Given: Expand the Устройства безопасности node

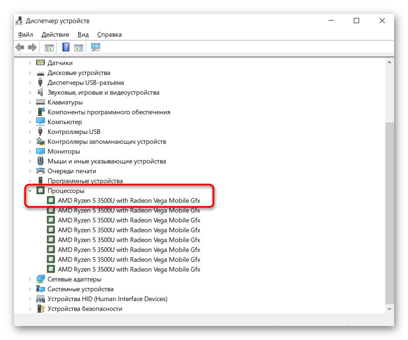Looking at the screenshot, I should point(30,309).
